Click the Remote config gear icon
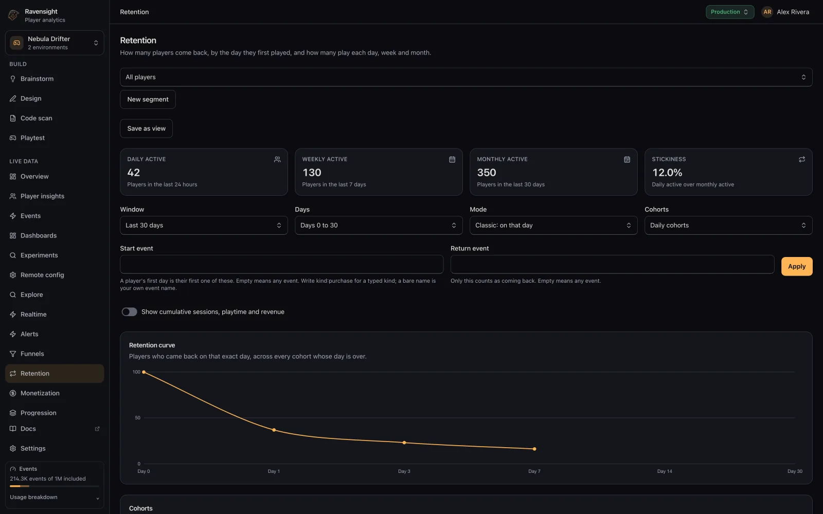The height and width of the screenshot is (514, 823). 13,275
